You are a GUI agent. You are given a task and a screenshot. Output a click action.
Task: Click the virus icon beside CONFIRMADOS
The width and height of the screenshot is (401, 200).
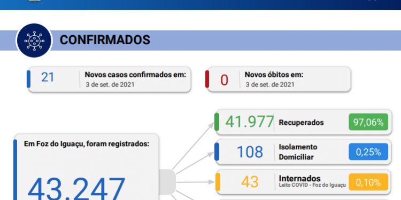pos(34,41)
